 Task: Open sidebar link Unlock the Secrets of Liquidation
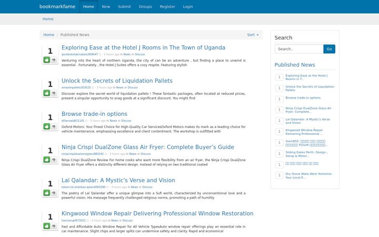coord(310,88)
